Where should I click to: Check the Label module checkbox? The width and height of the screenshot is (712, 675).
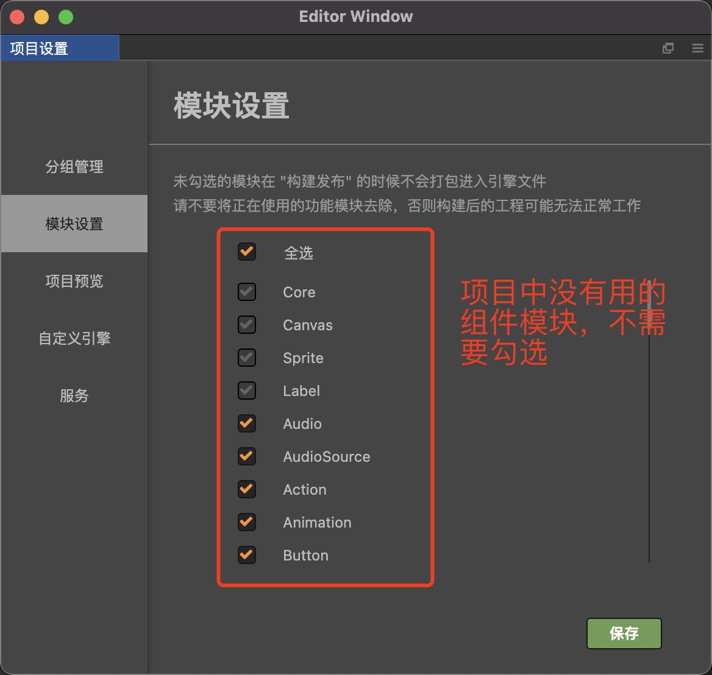click(x=246, y=391)
